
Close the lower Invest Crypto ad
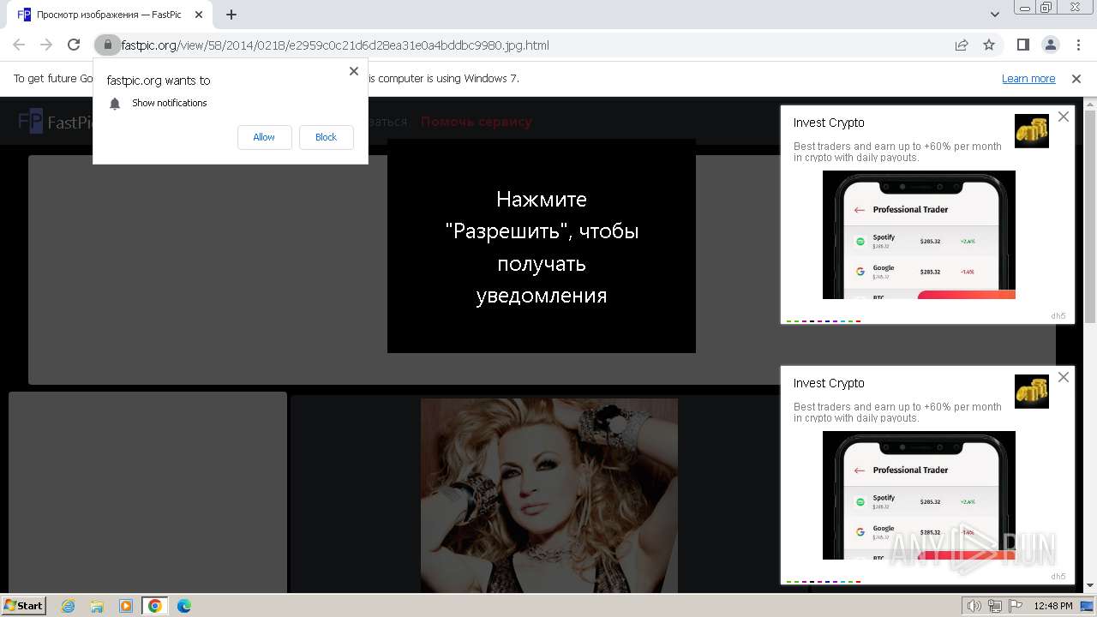point(1064,377)
